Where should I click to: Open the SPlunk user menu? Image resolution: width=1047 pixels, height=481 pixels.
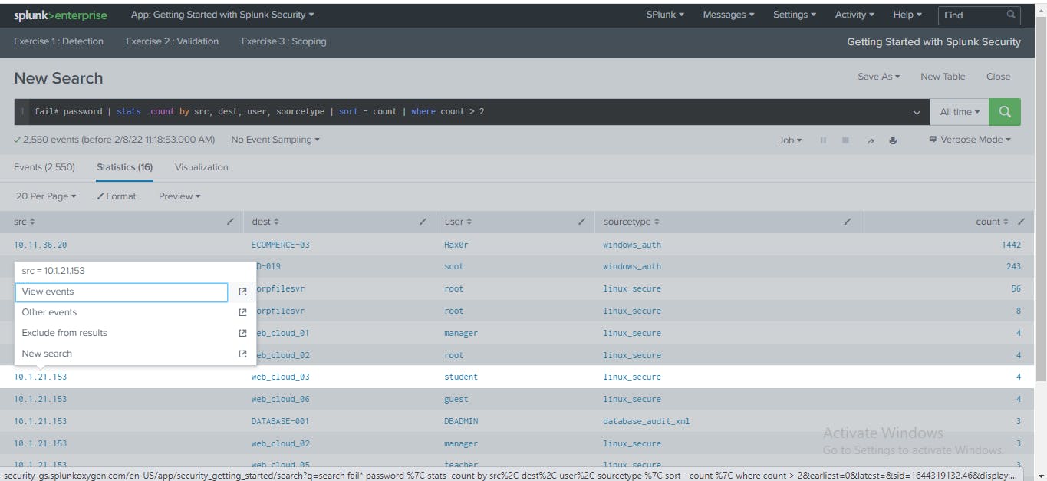665,15
